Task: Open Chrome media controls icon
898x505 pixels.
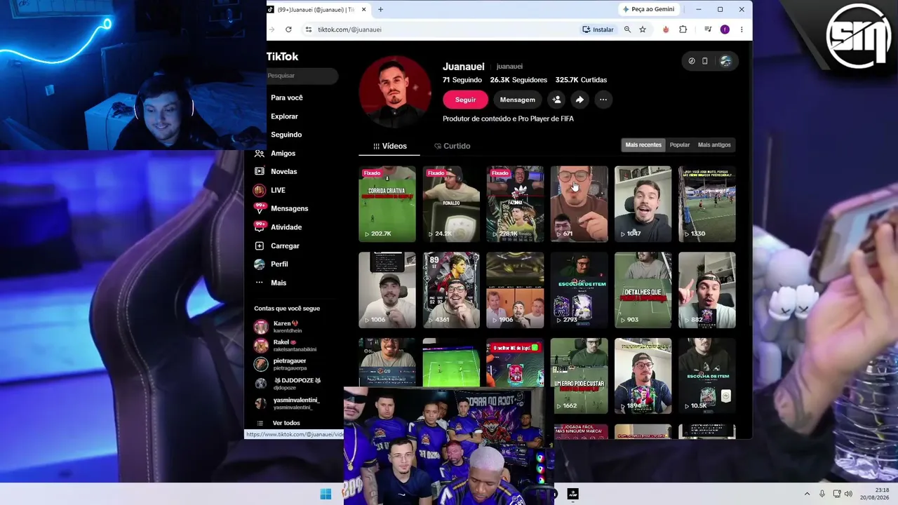Action: tap(708, 29)
